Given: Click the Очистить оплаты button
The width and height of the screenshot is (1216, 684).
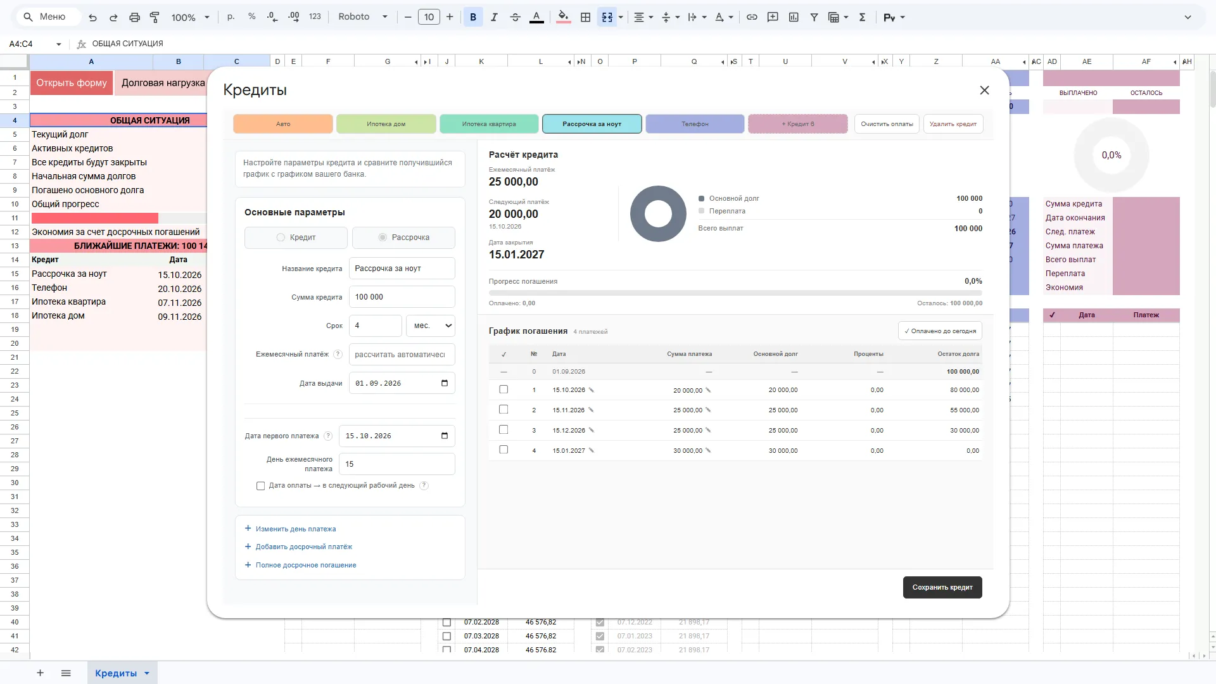Looking at the screenshot, I should tap(887, 124).
